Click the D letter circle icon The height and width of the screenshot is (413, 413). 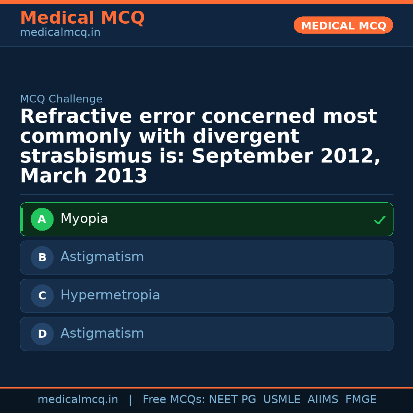click(x=42, y=334)
